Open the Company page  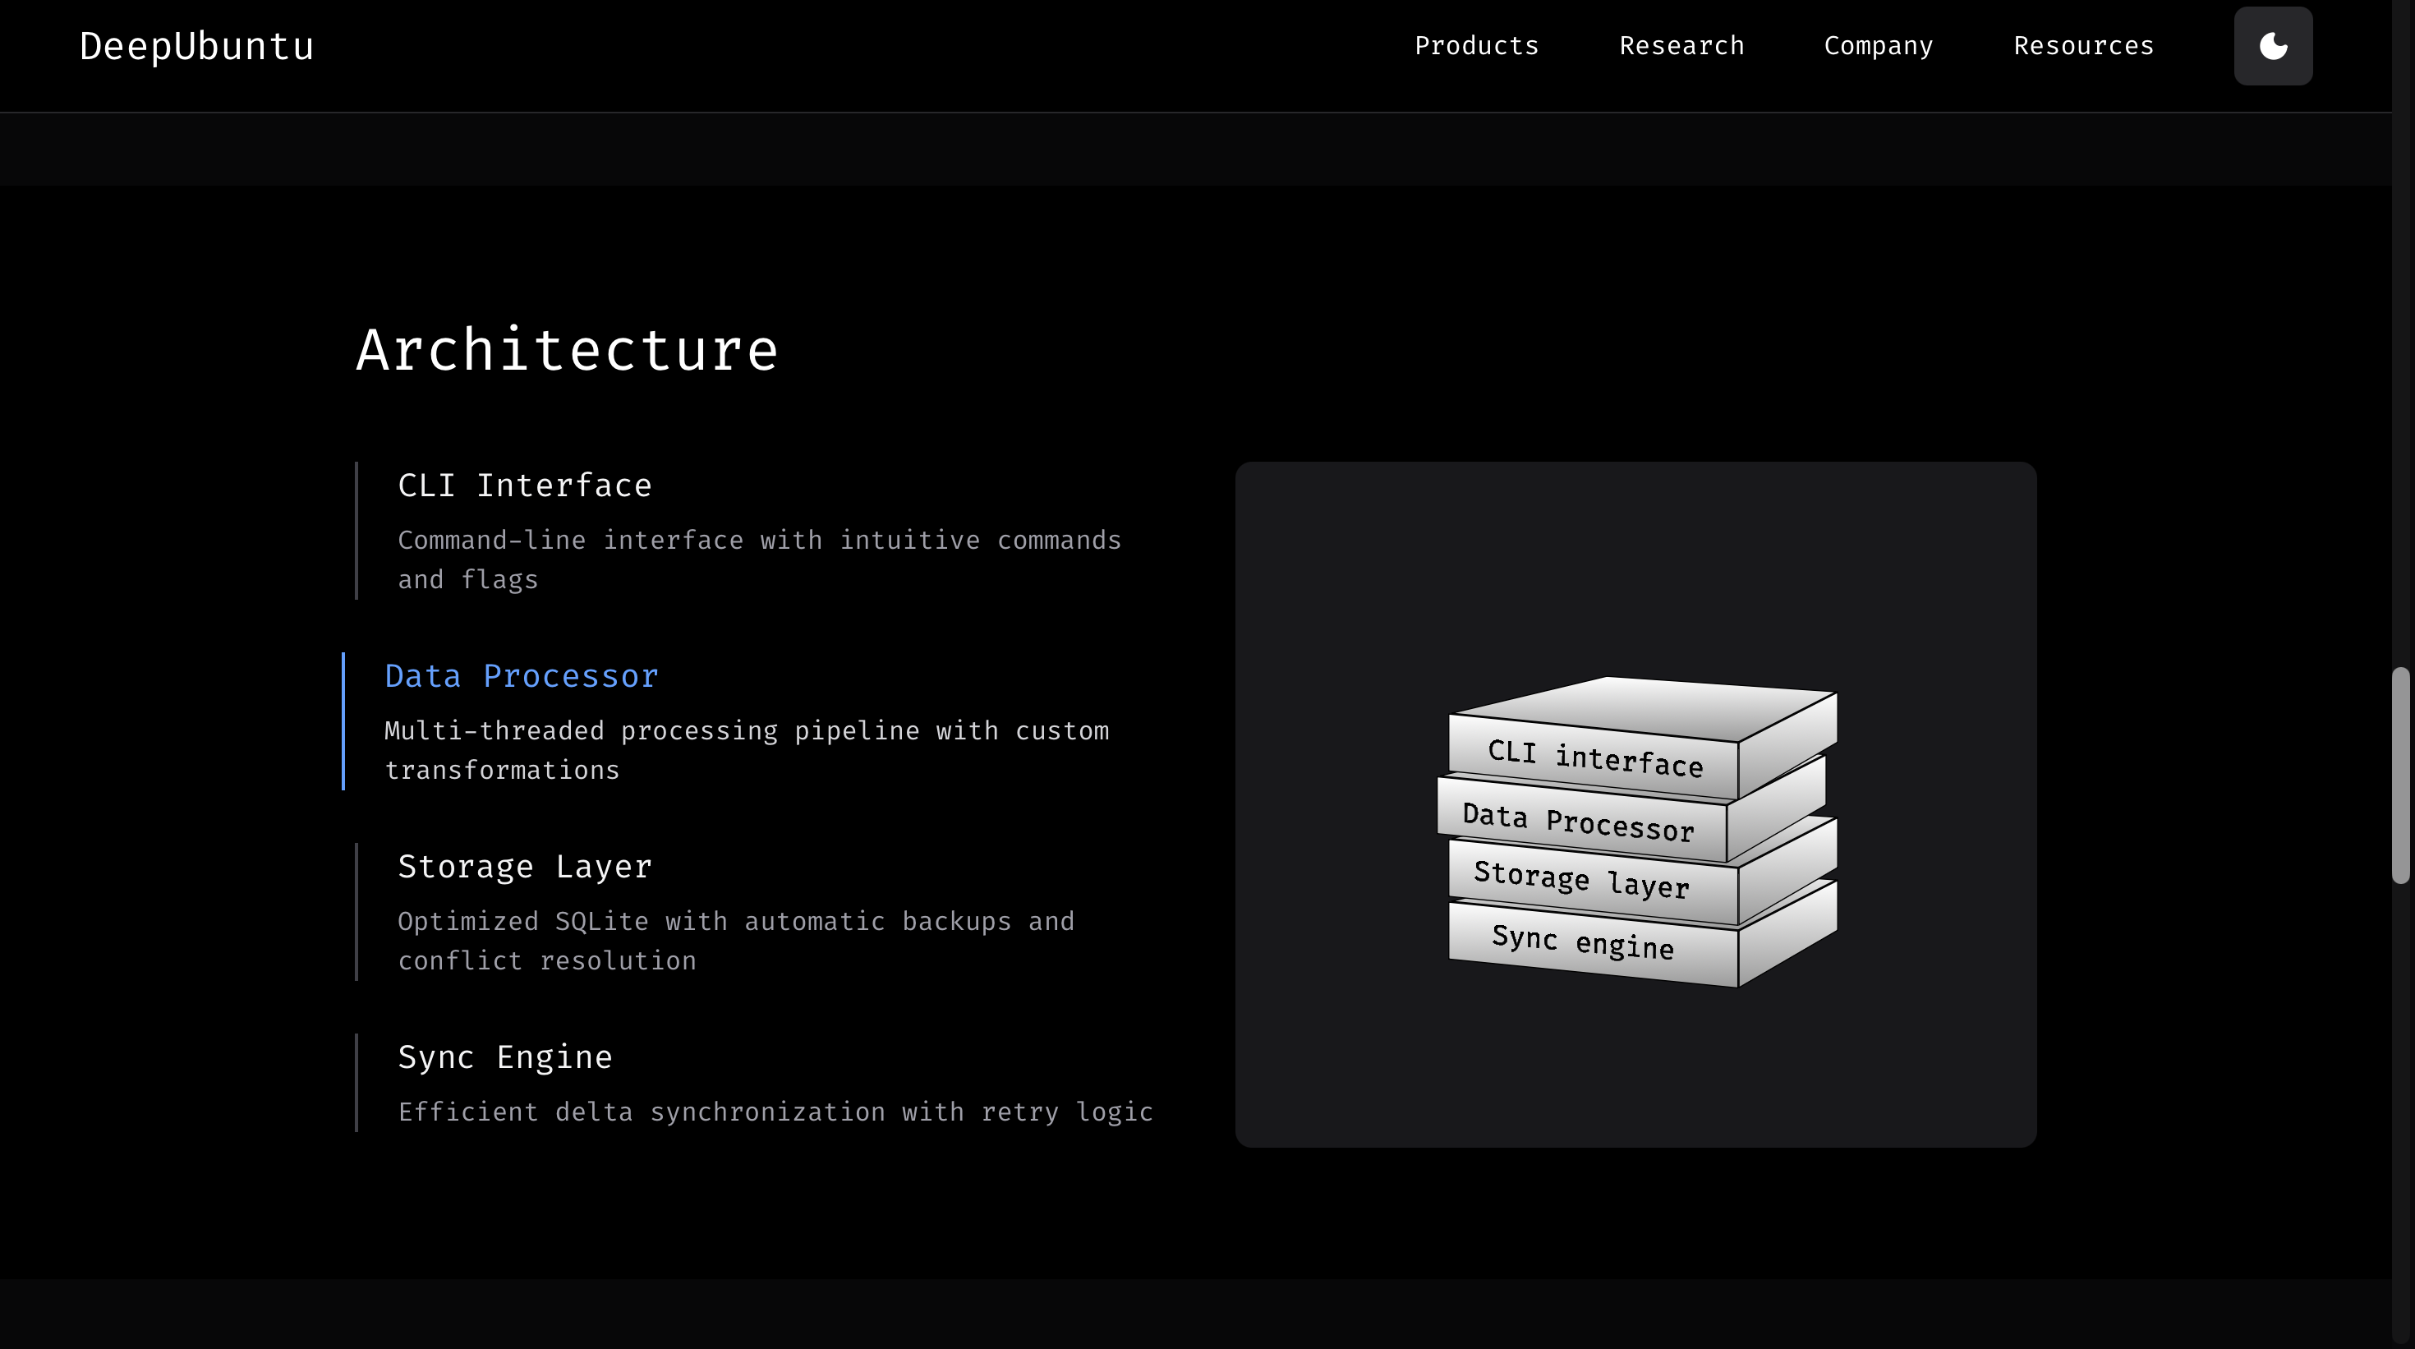1877,45
